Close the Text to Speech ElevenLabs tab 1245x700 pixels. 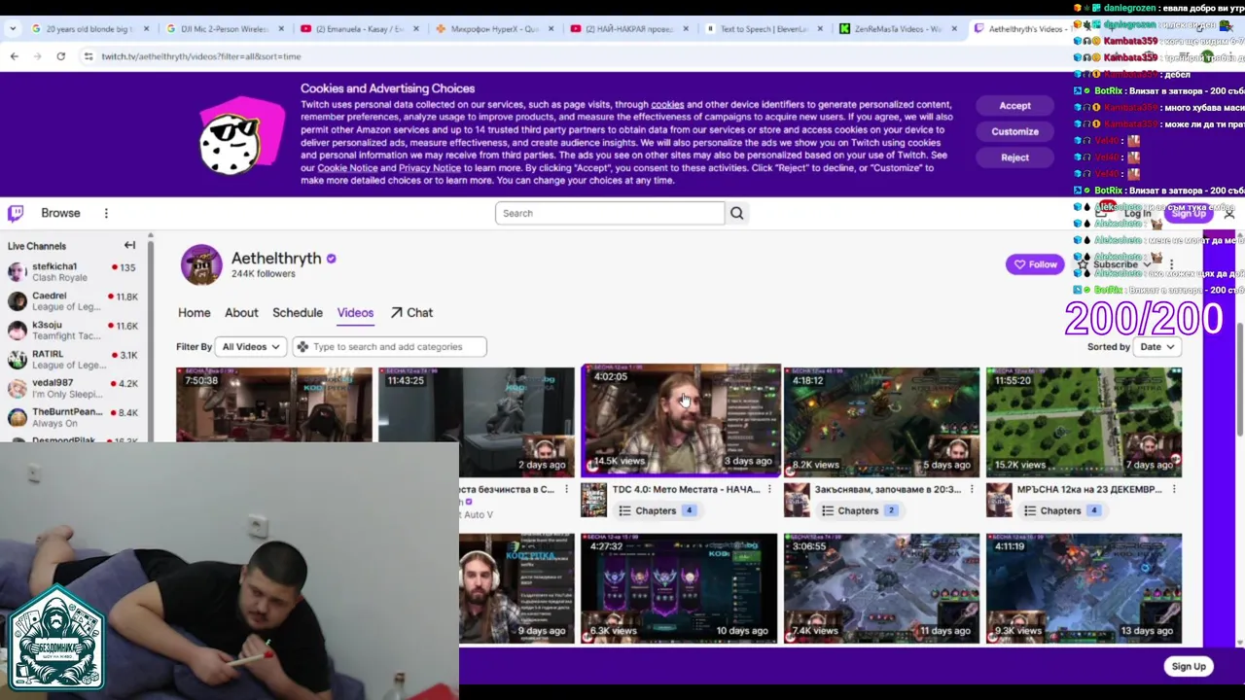pyautogui.click(x=820, y=29)
